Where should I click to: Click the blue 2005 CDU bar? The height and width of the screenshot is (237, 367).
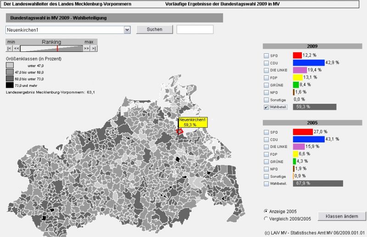309,139
